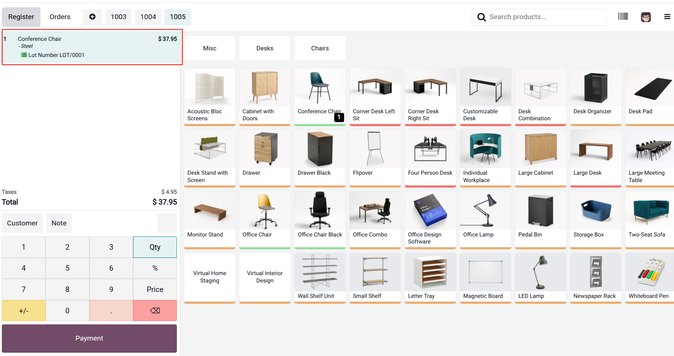Click the Customer button
This screenshot has width=674, height=356.
pyautogui.click(x=22, y=223)
